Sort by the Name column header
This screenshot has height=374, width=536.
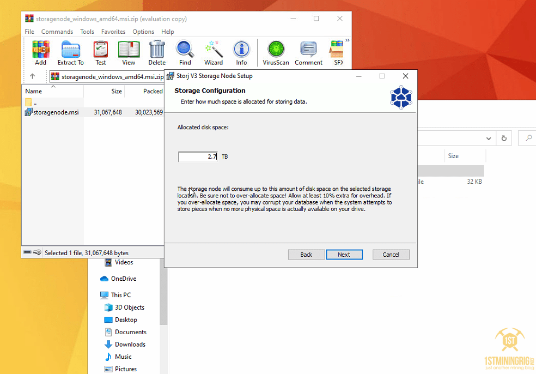point(53,91)
